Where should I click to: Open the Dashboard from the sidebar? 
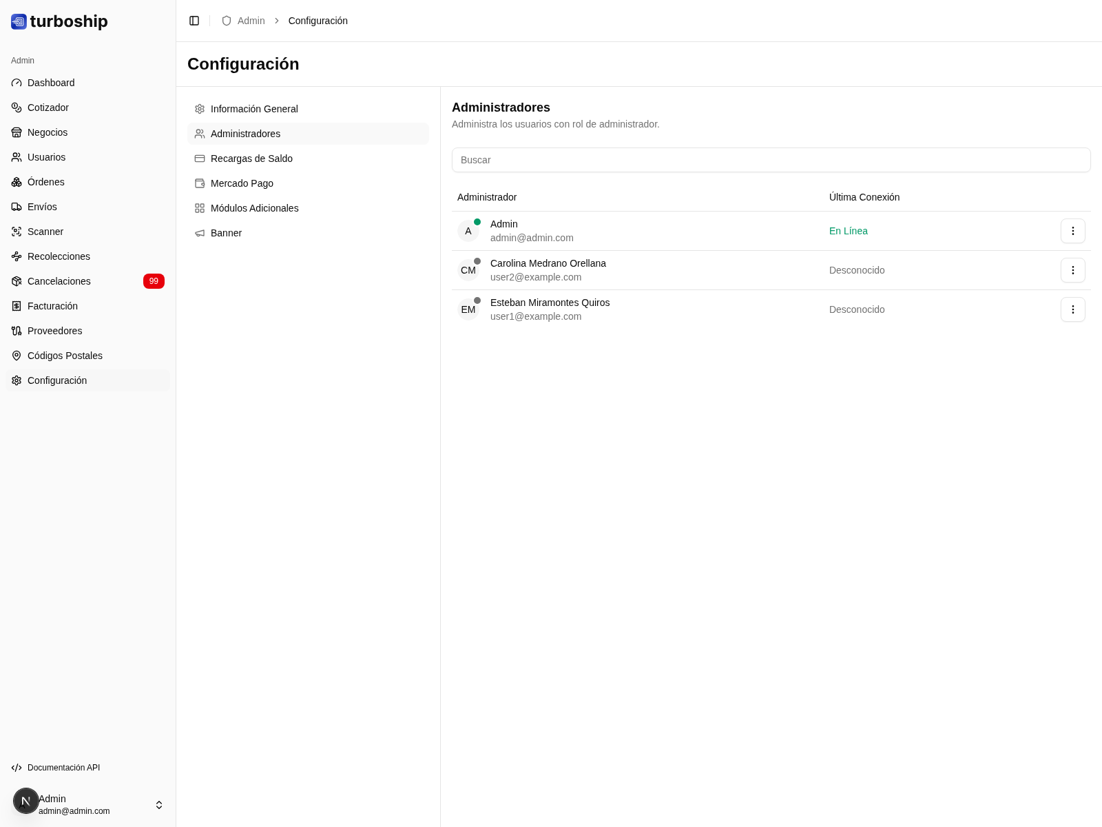[x=51, y=83]
